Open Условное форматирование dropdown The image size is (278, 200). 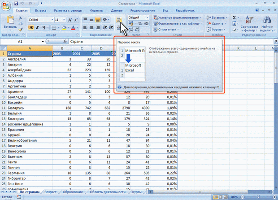pos(178,17)
